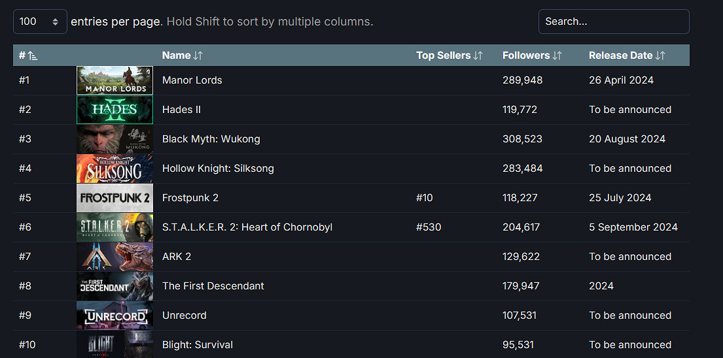Select the Hollow Knight Silksong cover art
723x358 pixels.
(x=115, y=169)
